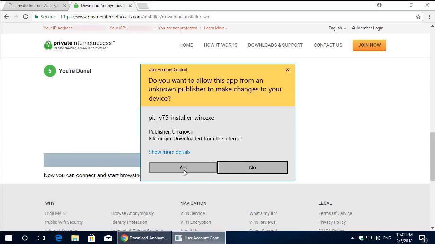435x244 pixels.
Task: Reload the current page
Action: [x=25, y=17]
